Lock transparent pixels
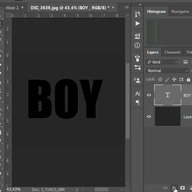The height and width of the screenshot is (192, 192). point(160,79)
